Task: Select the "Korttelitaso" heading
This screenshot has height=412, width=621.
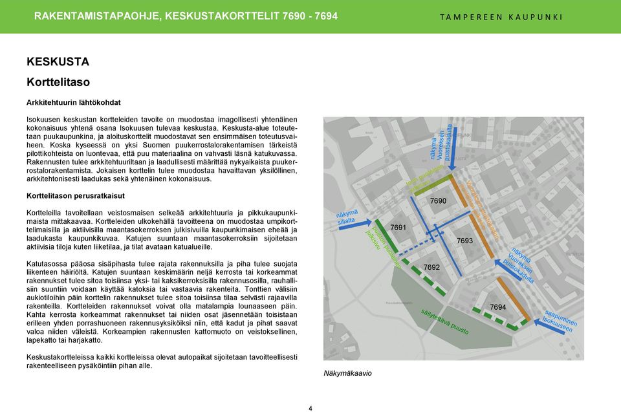Action: click(x=58, y=82)
